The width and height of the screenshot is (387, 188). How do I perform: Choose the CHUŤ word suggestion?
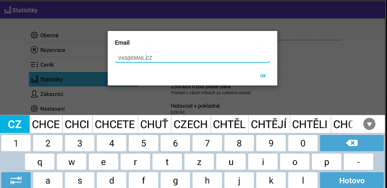154,124
